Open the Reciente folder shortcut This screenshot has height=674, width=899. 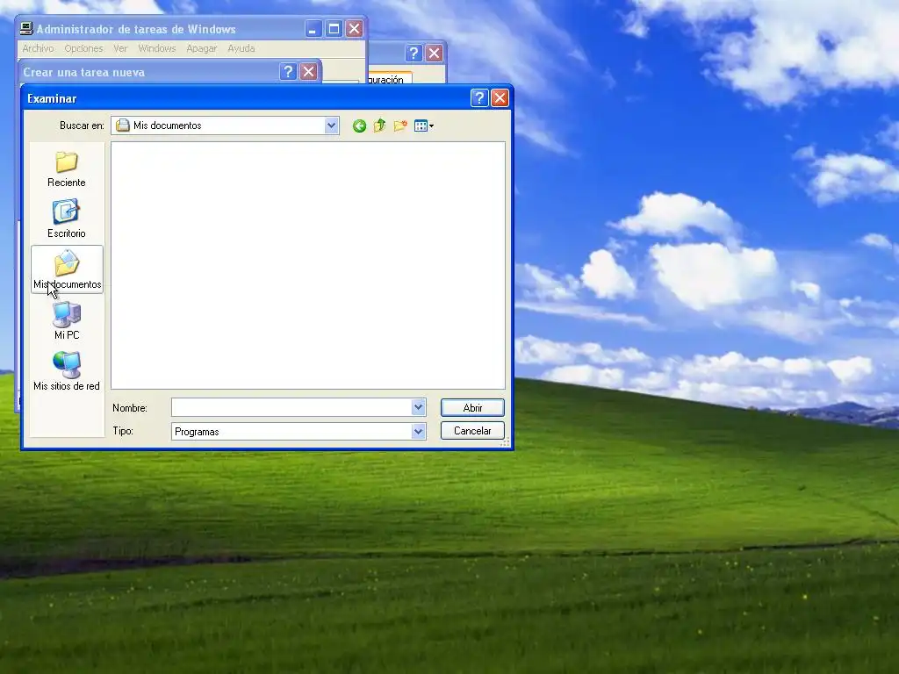tap(67, 169)
